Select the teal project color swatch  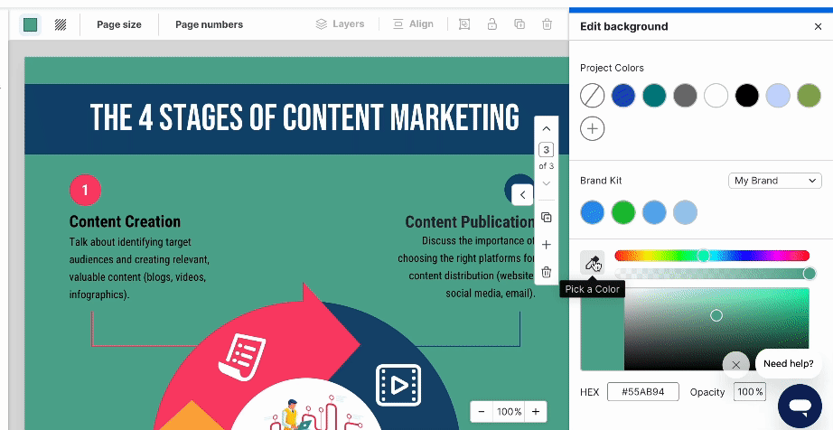pyautogui.click(x=654, y=95)
